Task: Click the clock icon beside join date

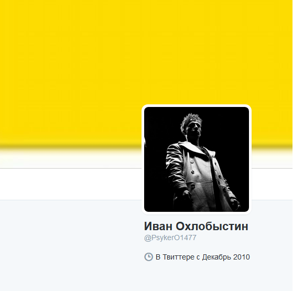Action: click(148, 257)
